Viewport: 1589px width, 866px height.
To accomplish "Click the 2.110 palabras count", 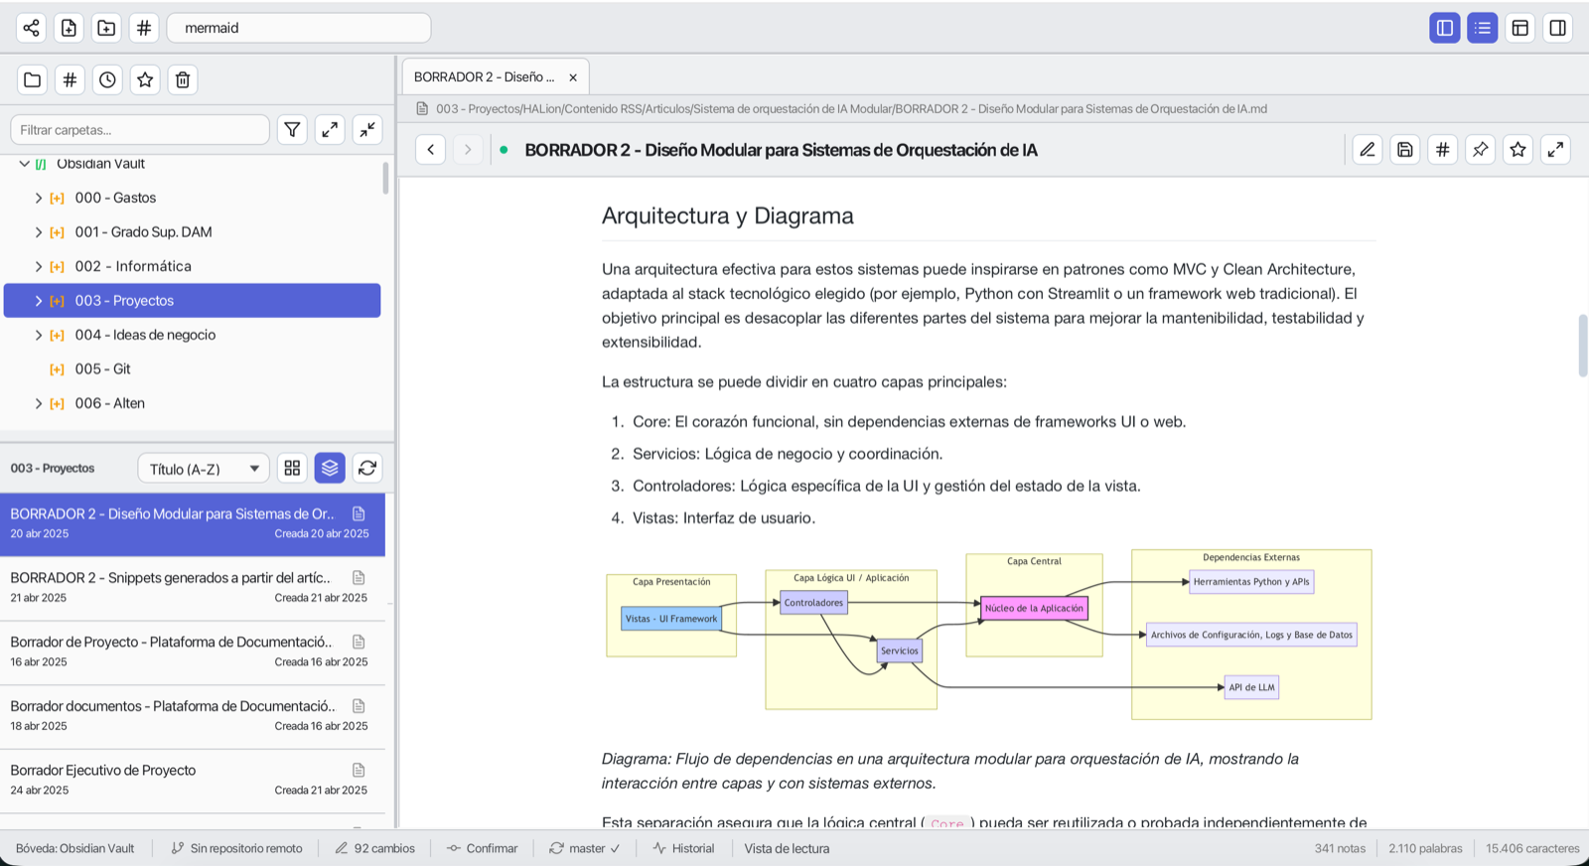I will click(x=1425, y=848).
